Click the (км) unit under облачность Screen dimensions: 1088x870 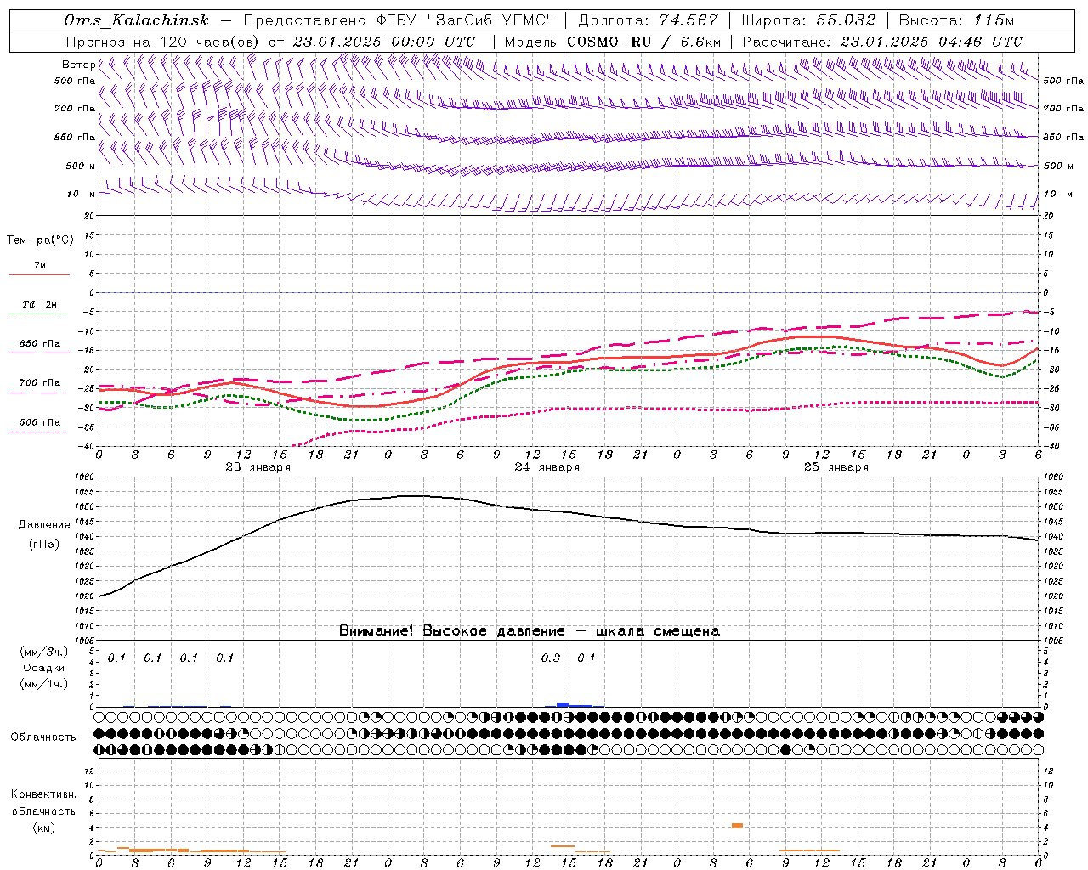44,828
